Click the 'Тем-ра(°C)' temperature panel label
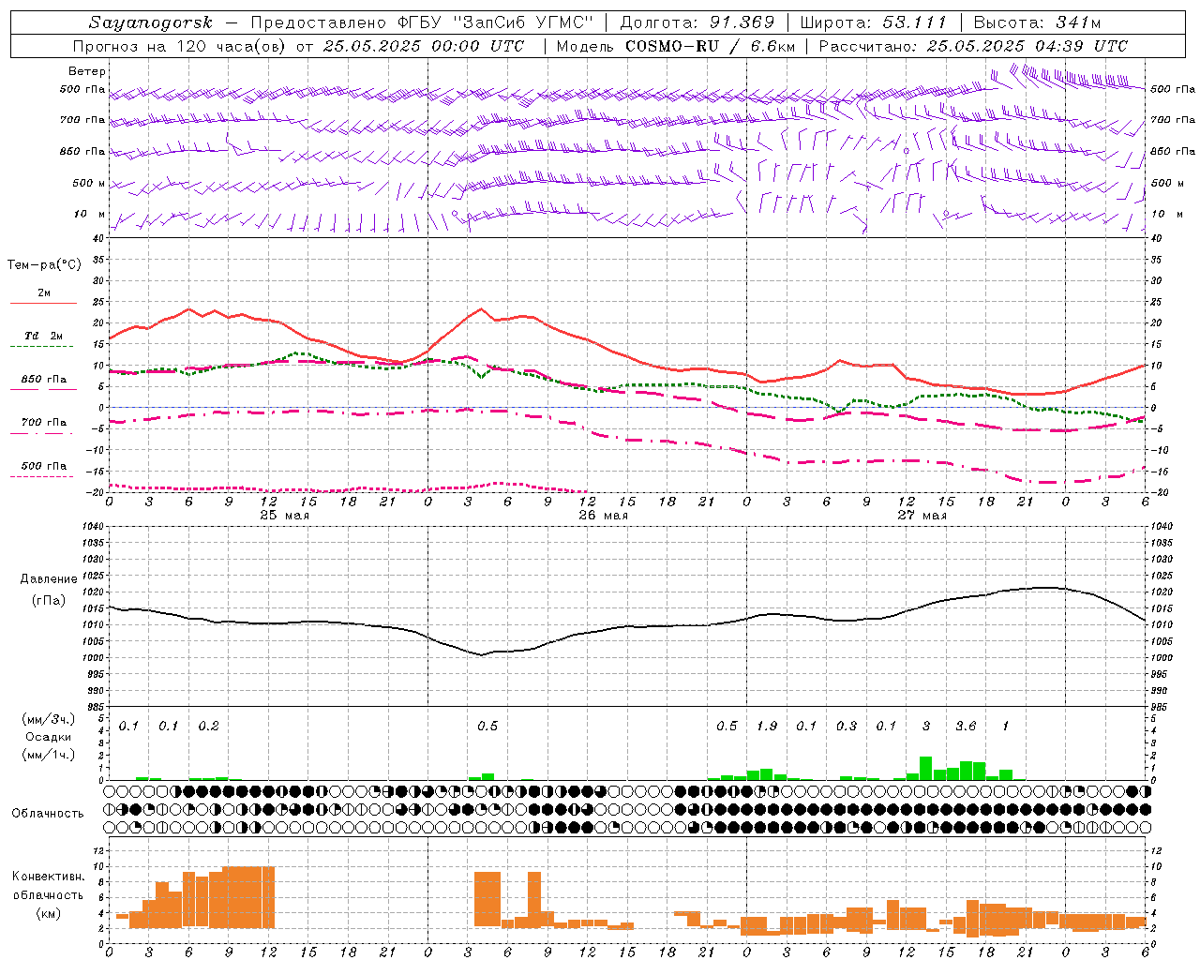Viewport: 1200px width, 960px height. pos(44,265)
